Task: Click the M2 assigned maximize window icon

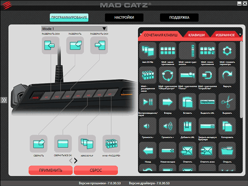Action: pyautogui.click(x=75, y=45)
